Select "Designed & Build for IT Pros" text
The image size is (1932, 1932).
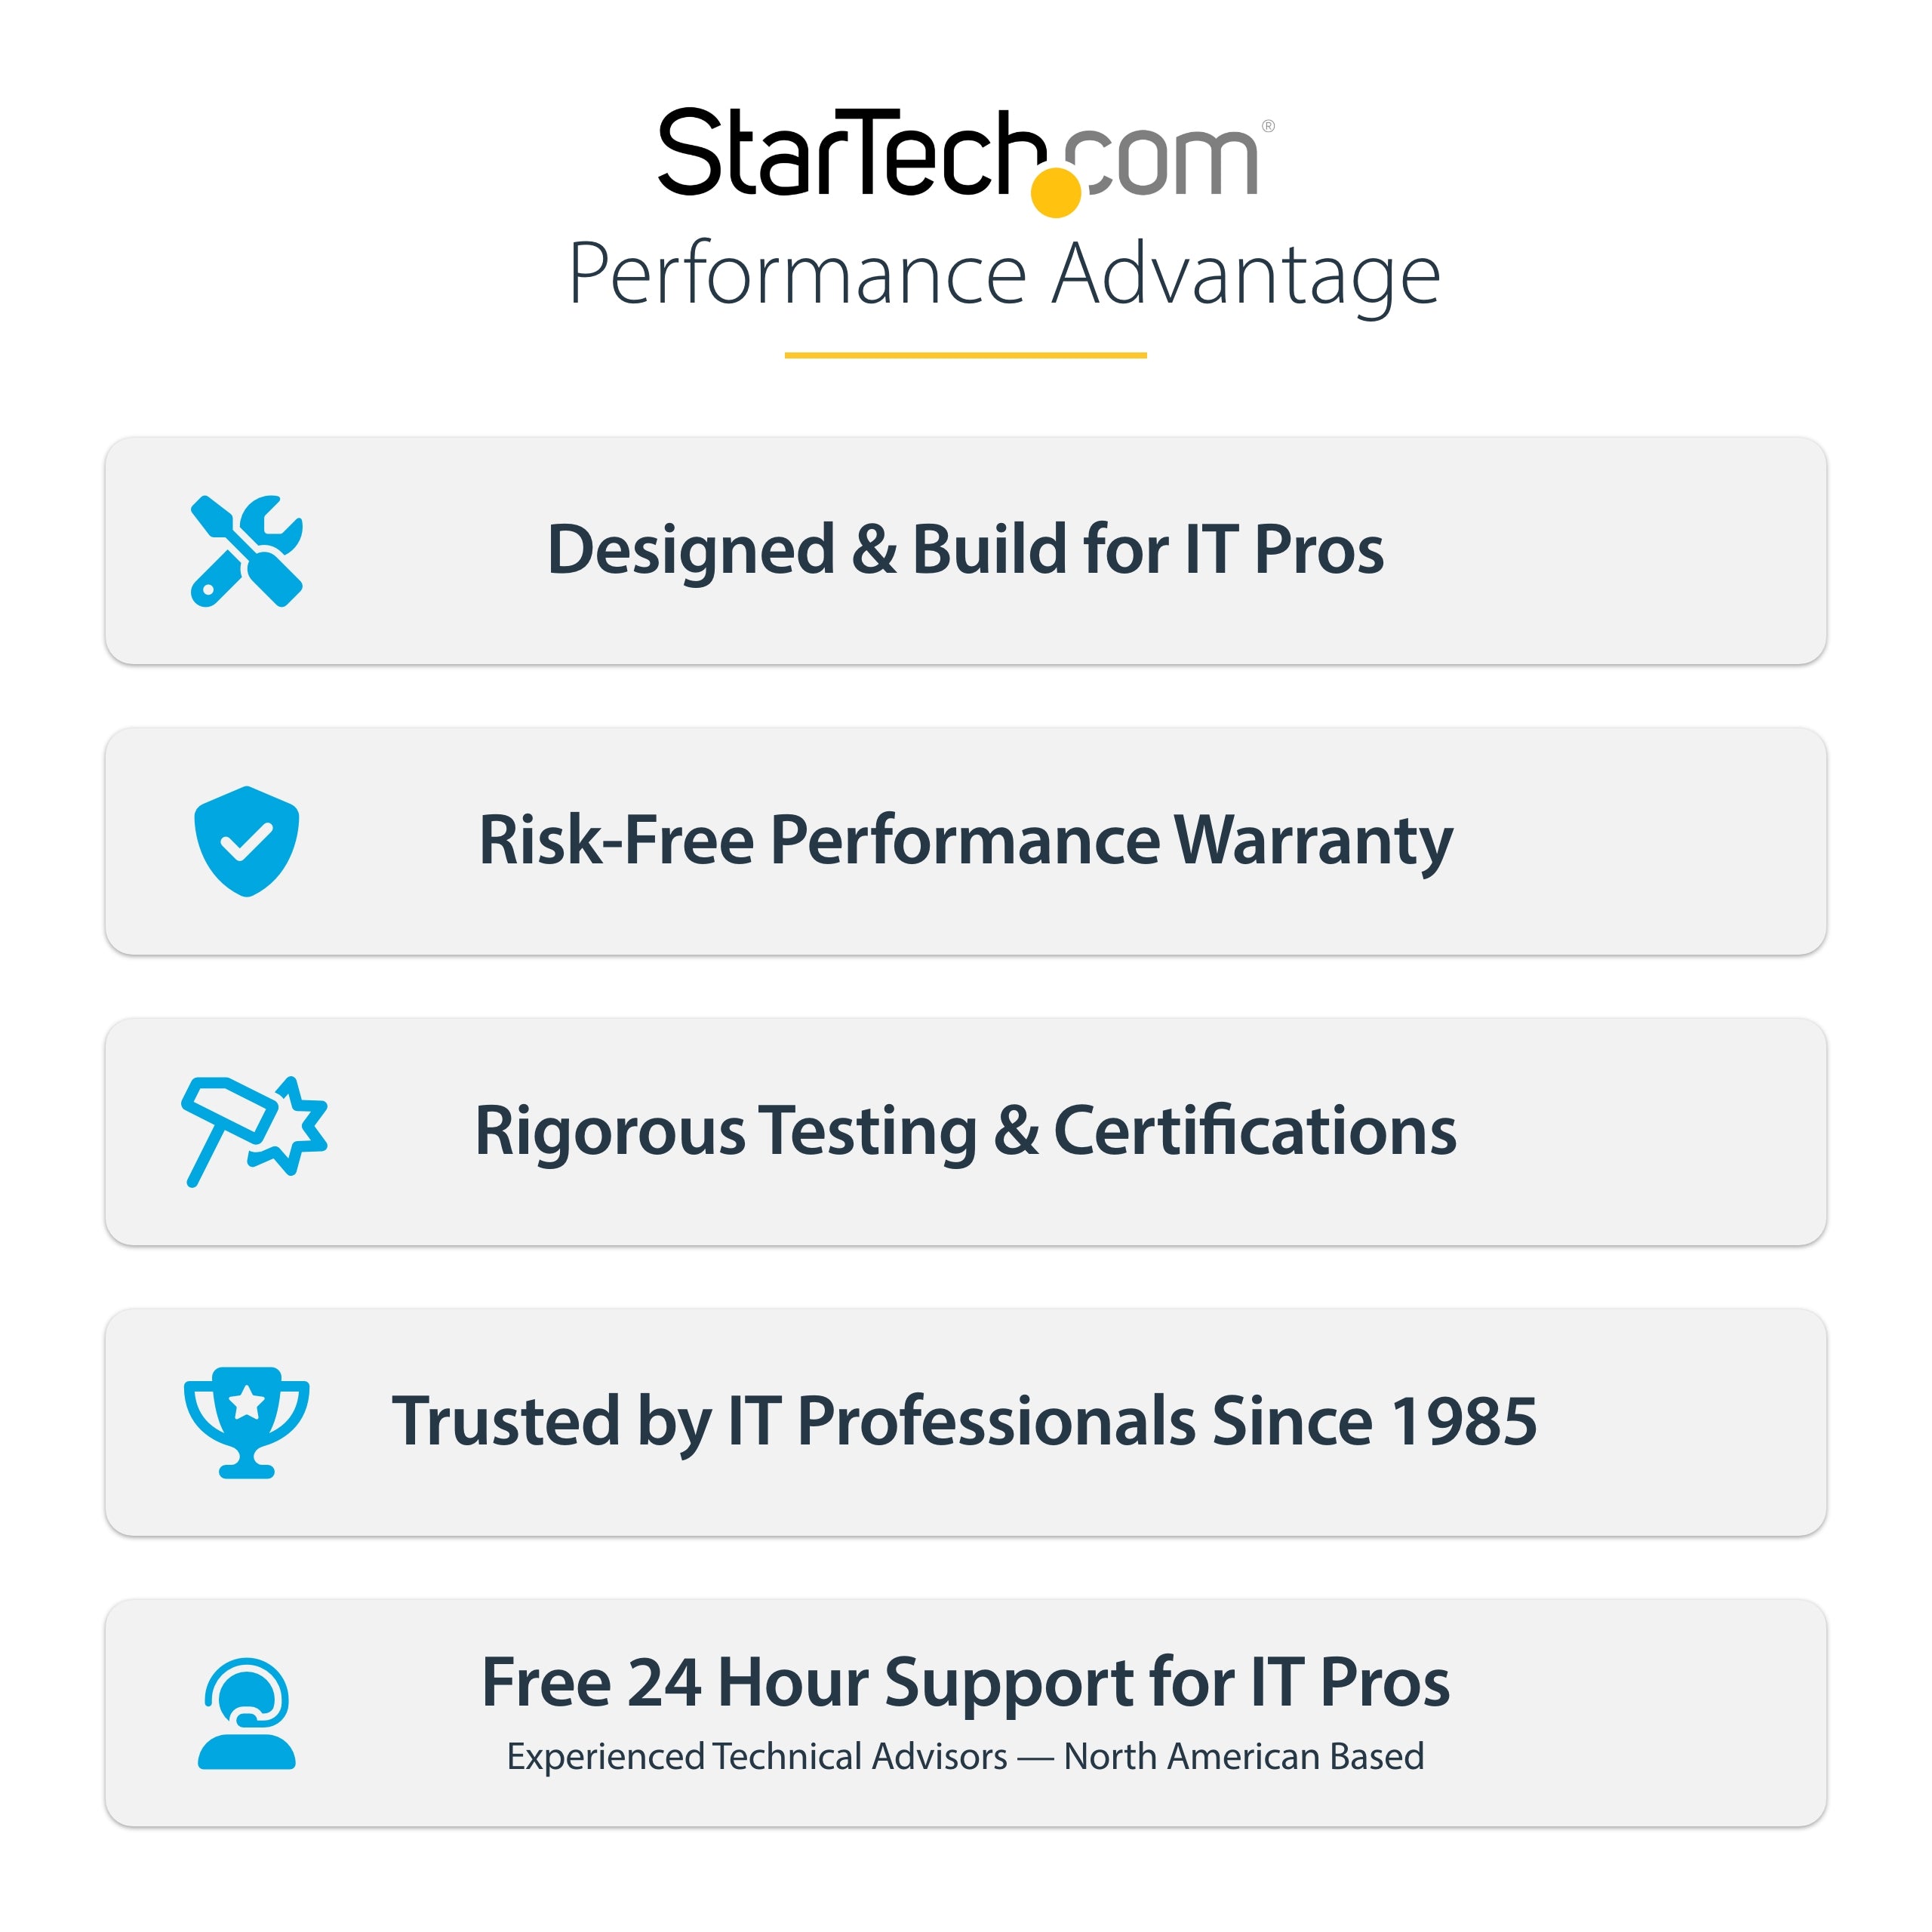pos(965,550)
